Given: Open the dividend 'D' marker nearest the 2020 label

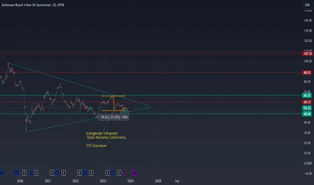Looking at the screenshot, I should click(x=17, y=173).
